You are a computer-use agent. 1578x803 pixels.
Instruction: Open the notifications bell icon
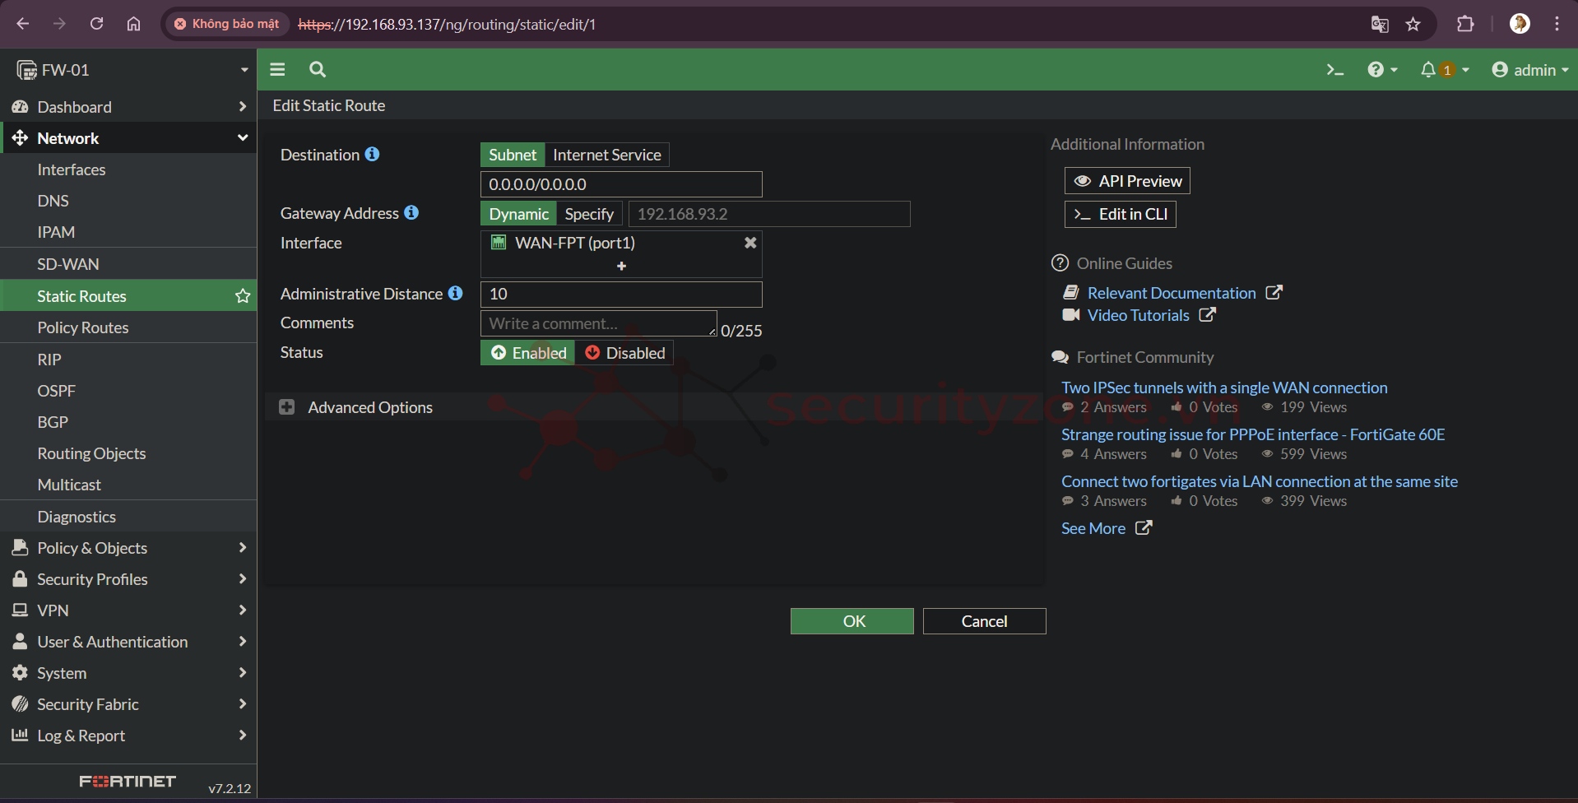click(x=1428, y=70)
